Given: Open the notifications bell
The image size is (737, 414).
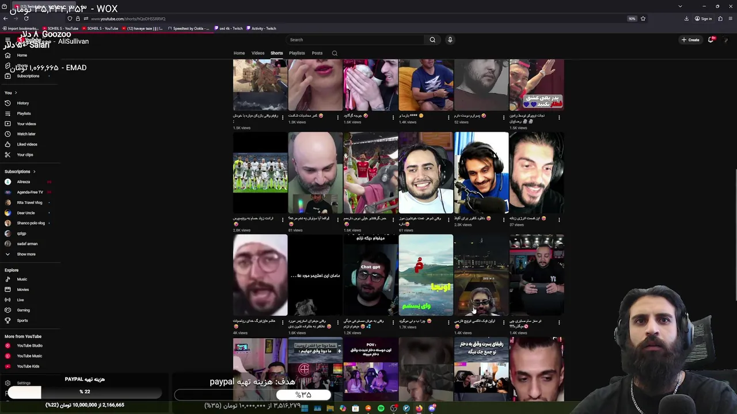Looking at the screenshot, I should click(711, 40).
